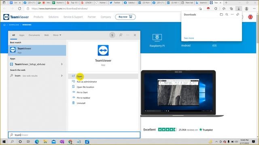Click the Trustpilot green star rating
The width and height of the screenshot is (259, 145).
tap(167, 130)
